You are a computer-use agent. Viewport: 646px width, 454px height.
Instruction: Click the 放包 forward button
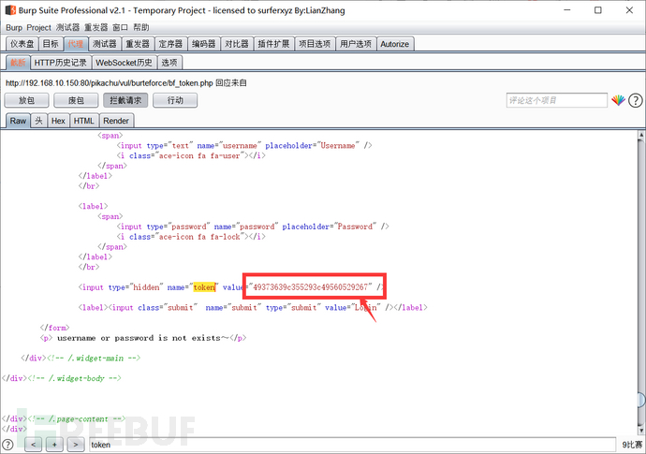pyautogui.click(x=26, y=100)
